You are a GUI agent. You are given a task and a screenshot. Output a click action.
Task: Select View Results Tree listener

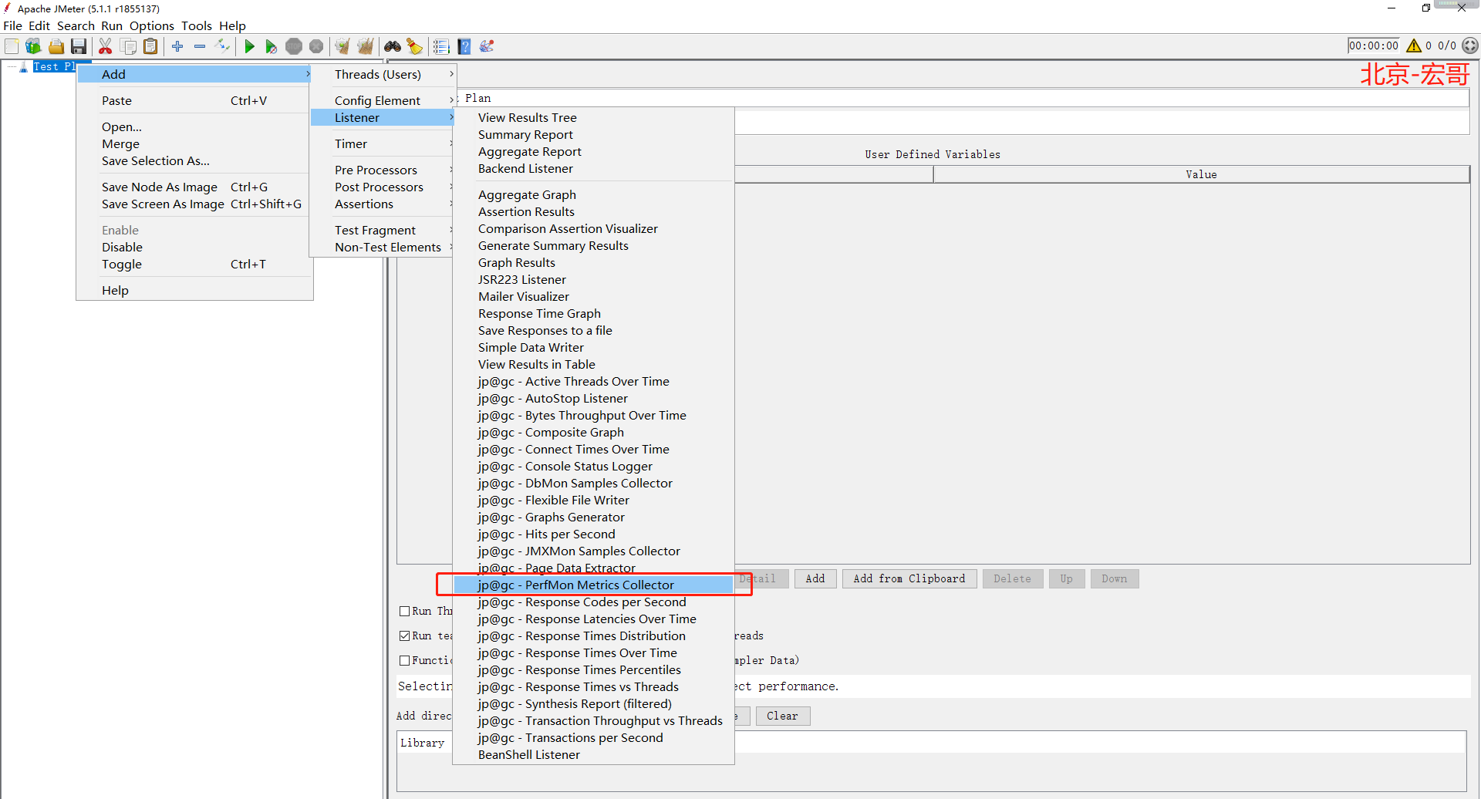coord(593,117)
